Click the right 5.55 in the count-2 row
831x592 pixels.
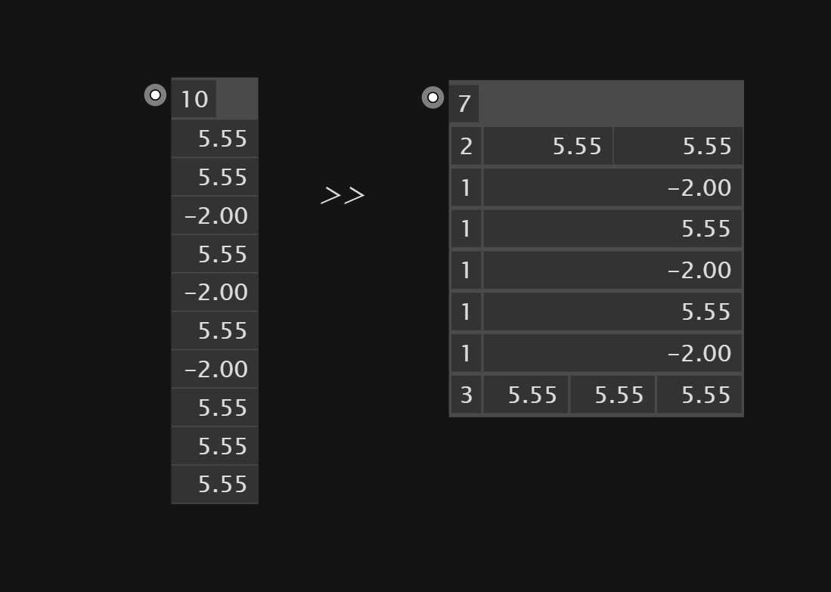[678, 146]
